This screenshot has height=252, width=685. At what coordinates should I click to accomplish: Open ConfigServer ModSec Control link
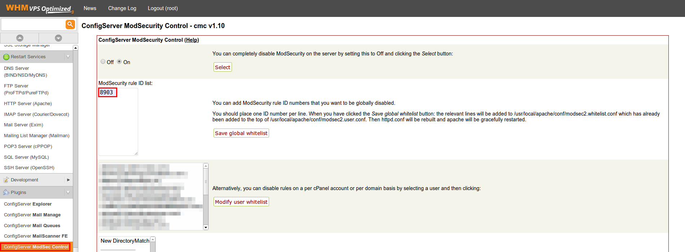tap(36, 247)
